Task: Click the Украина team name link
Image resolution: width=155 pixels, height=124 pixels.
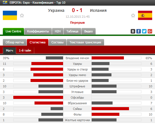Action: [56, 10]
